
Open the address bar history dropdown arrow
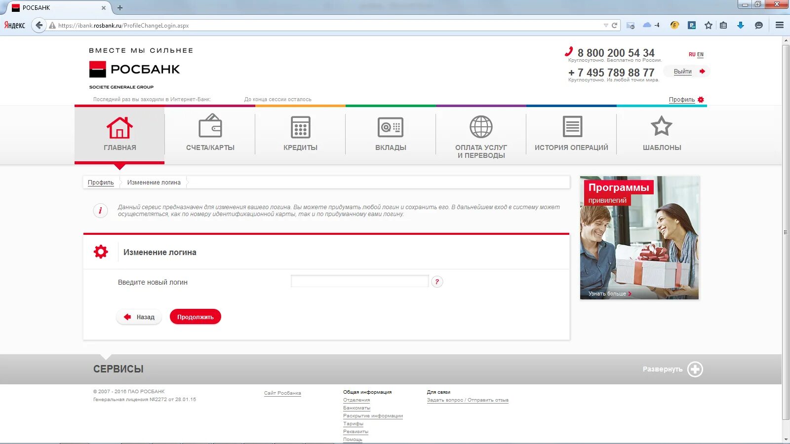pos(606,25)
